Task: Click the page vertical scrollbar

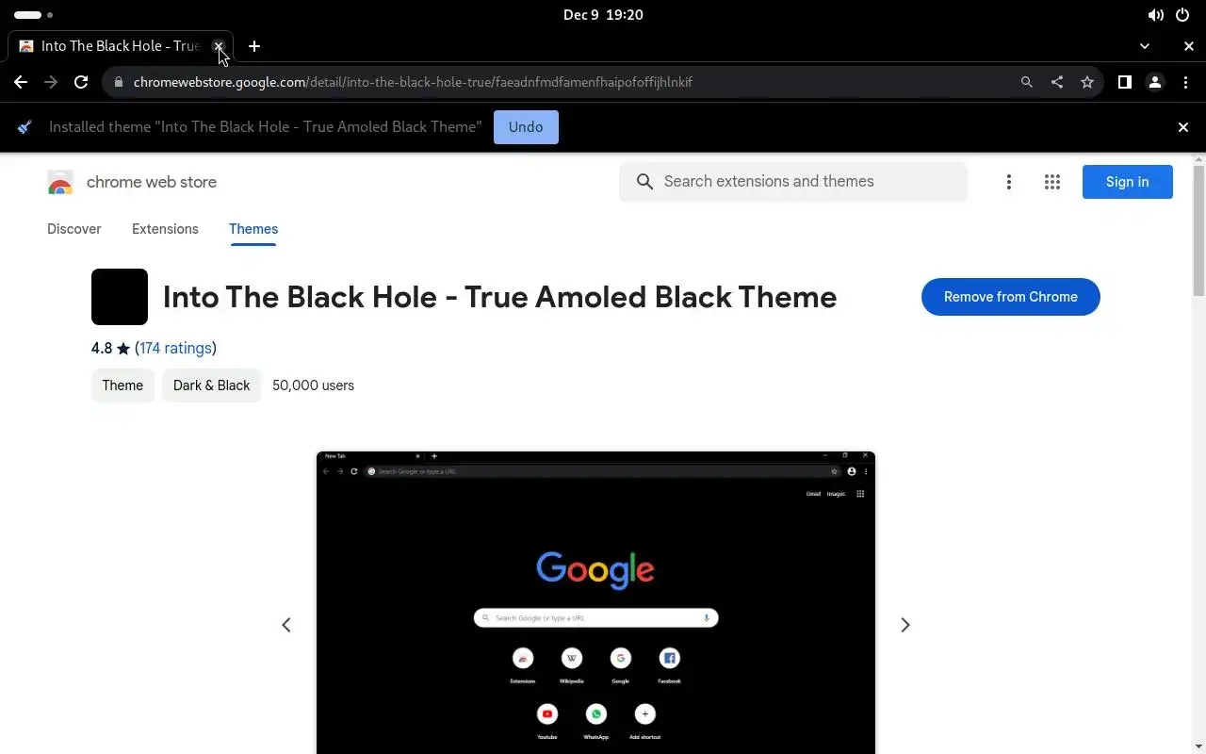Action: click(1198, 231)
